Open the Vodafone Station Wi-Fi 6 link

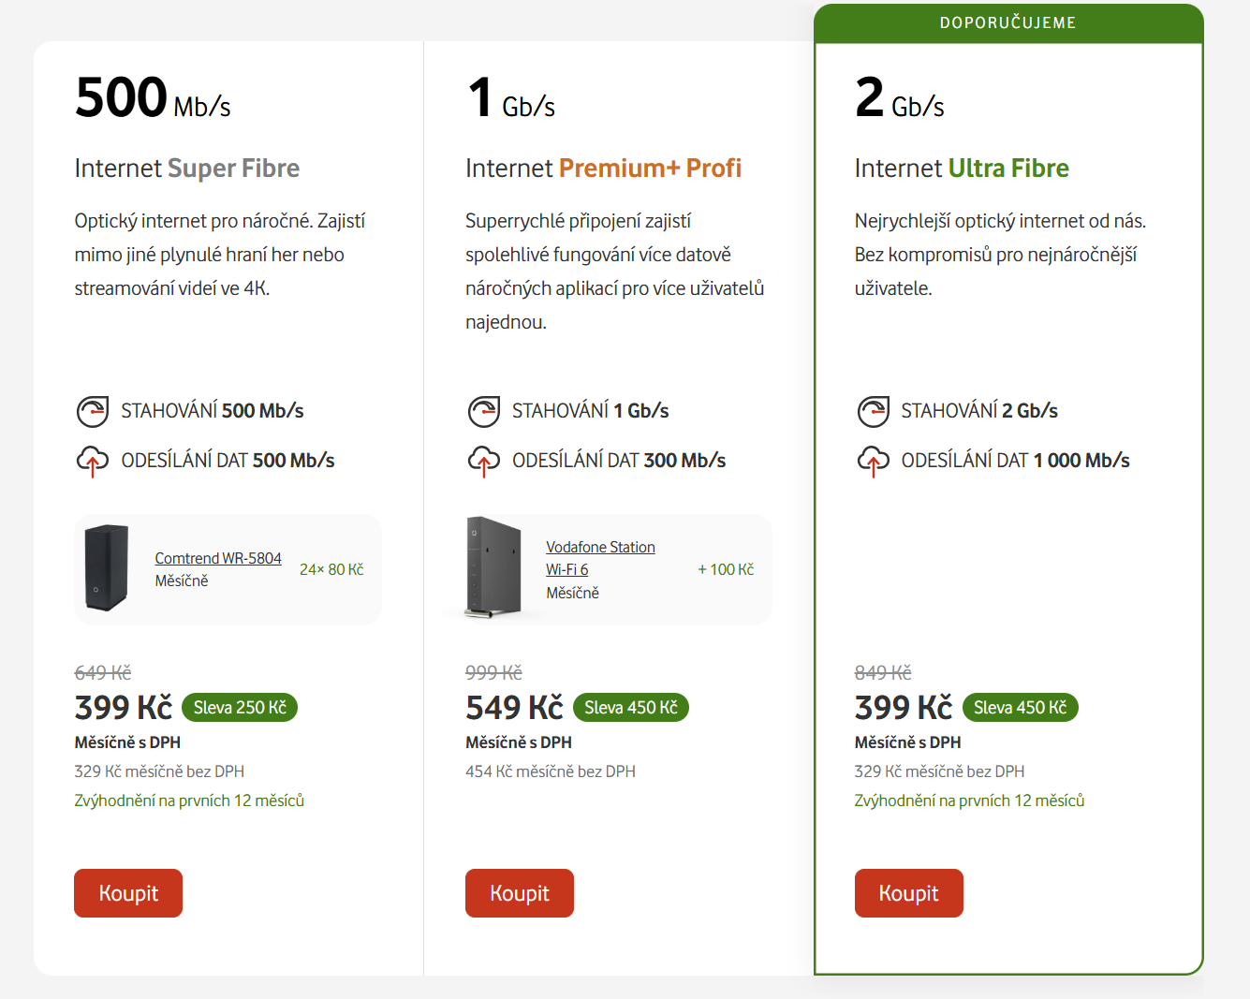[x=599, y=558]
